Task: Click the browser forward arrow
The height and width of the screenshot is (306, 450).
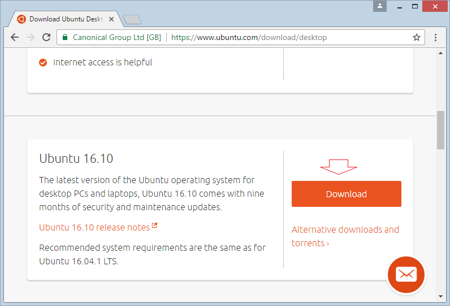Action: (31, 37)
